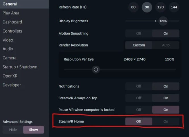Open the Controllers settings tab

click(x=12, y=31)
